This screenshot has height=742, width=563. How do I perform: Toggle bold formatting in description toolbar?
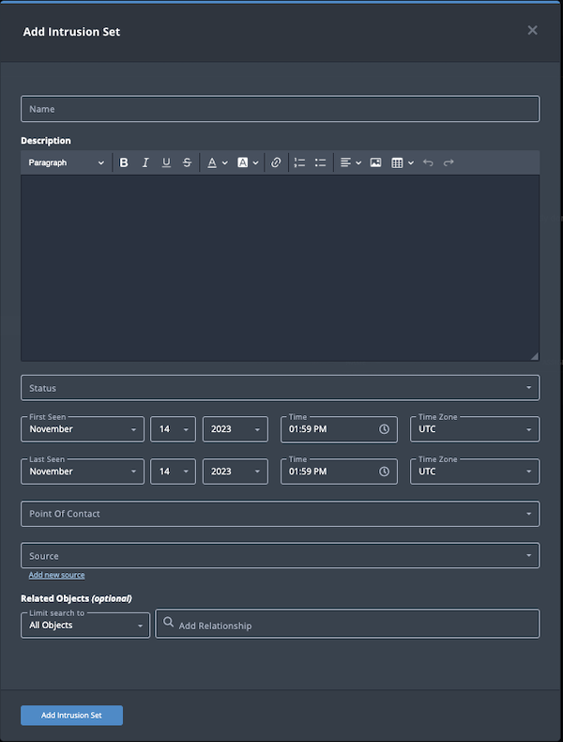coord(124,162)
